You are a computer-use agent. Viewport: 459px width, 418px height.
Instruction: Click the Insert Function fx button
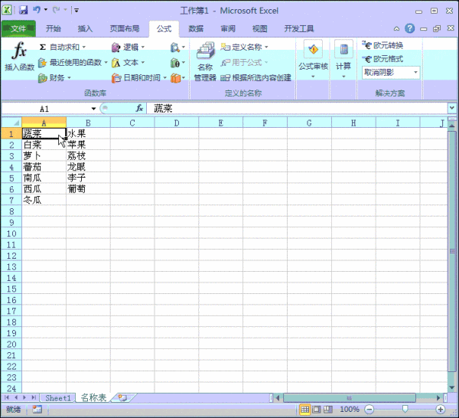[19, 56]
